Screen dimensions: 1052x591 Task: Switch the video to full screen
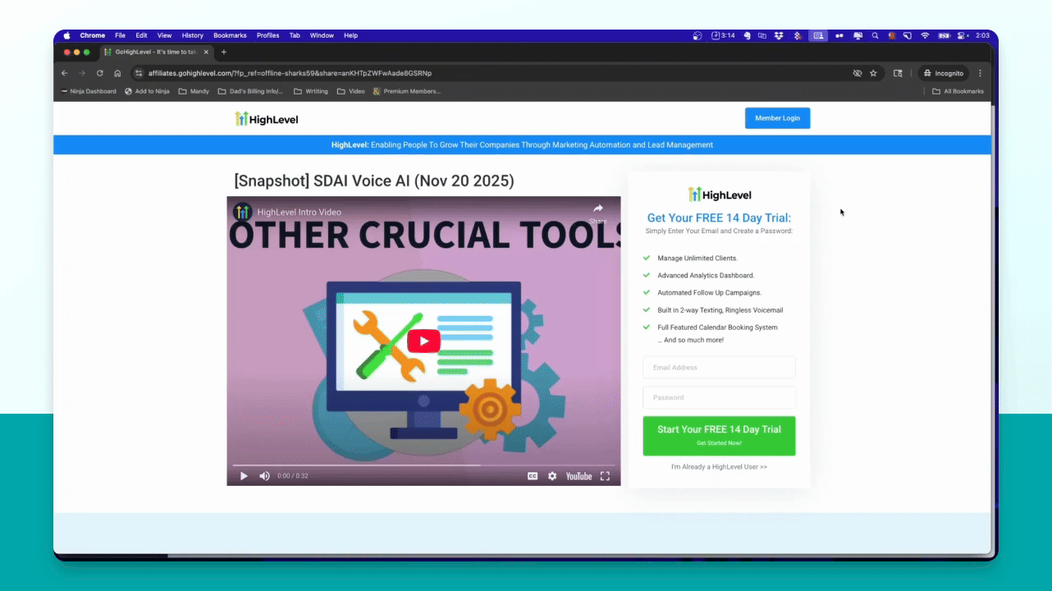pos(605,476)
